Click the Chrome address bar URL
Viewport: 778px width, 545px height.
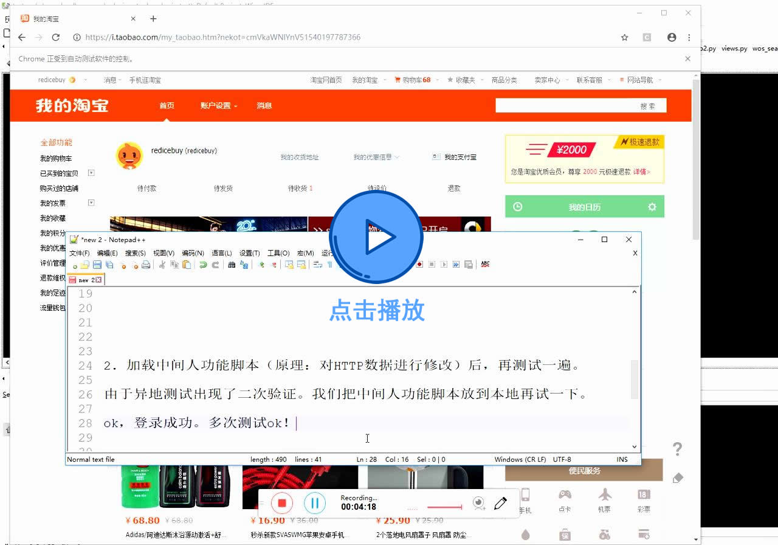click(x=222, y=37)
